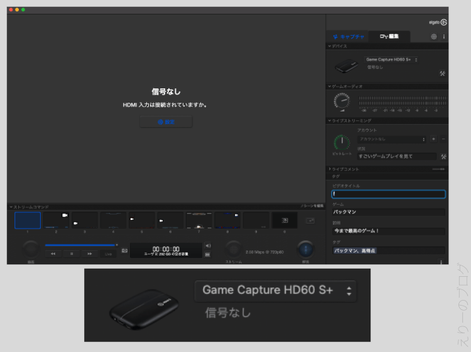The height and width of the screenshot is (352, 471).
Task: Click the blue 設定 button in preview
Action: (166, 122)
